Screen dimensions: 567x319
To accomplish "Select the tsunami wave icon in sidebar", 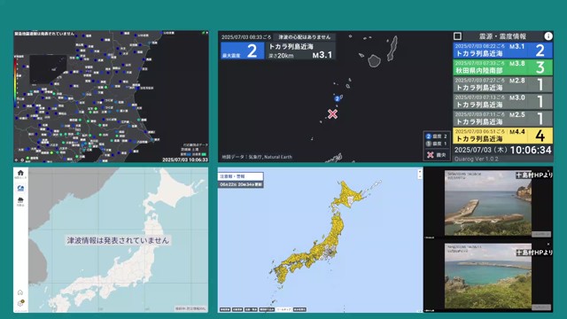I will click(20, 188).
